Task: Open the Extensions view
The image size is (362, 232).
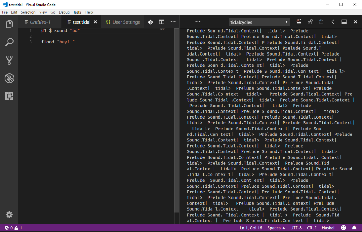Action: point(9,96)
